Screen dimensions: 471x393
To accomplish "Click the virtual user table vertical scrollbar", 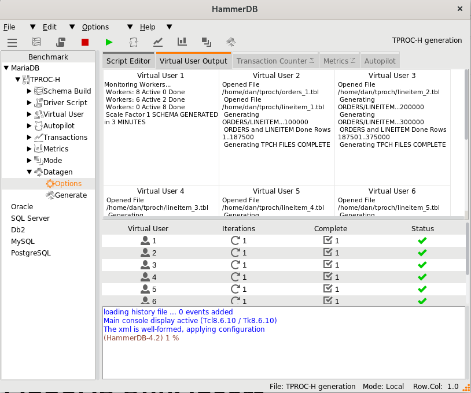I will pyautogui.click(x=468, y=249).
